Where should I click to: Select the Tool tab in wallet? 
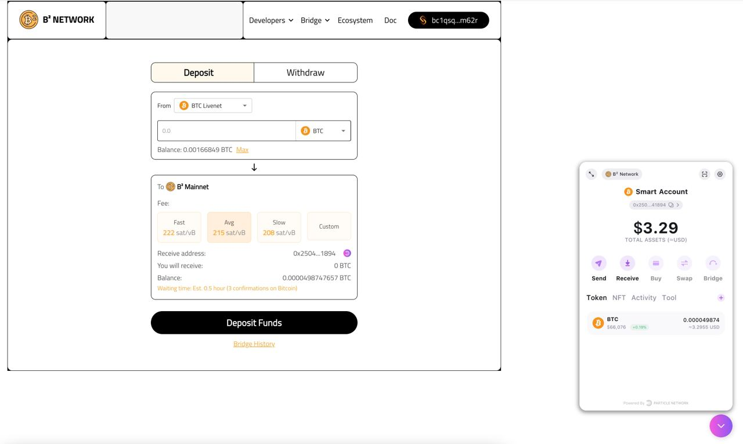click(669, 298)
